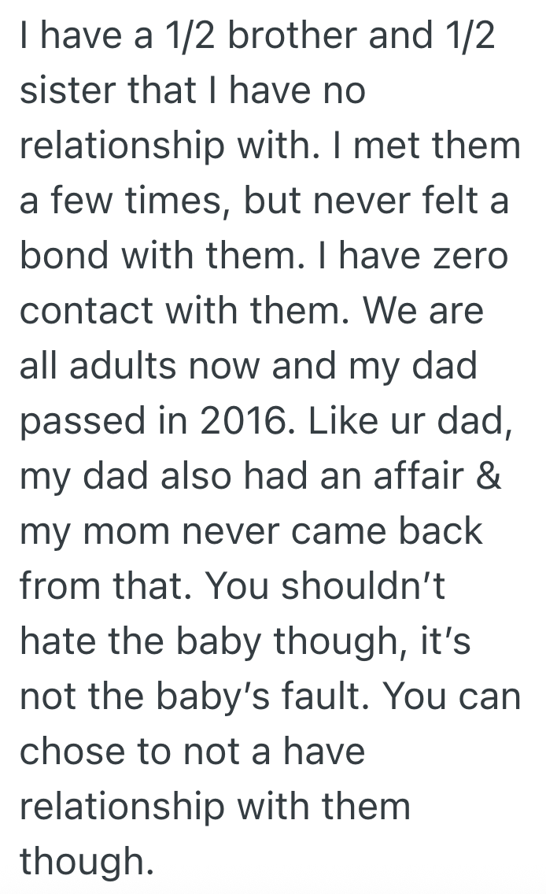Click the ampersand symbol after "affair"
Screen dimensions: 546x894
point(490,478)
